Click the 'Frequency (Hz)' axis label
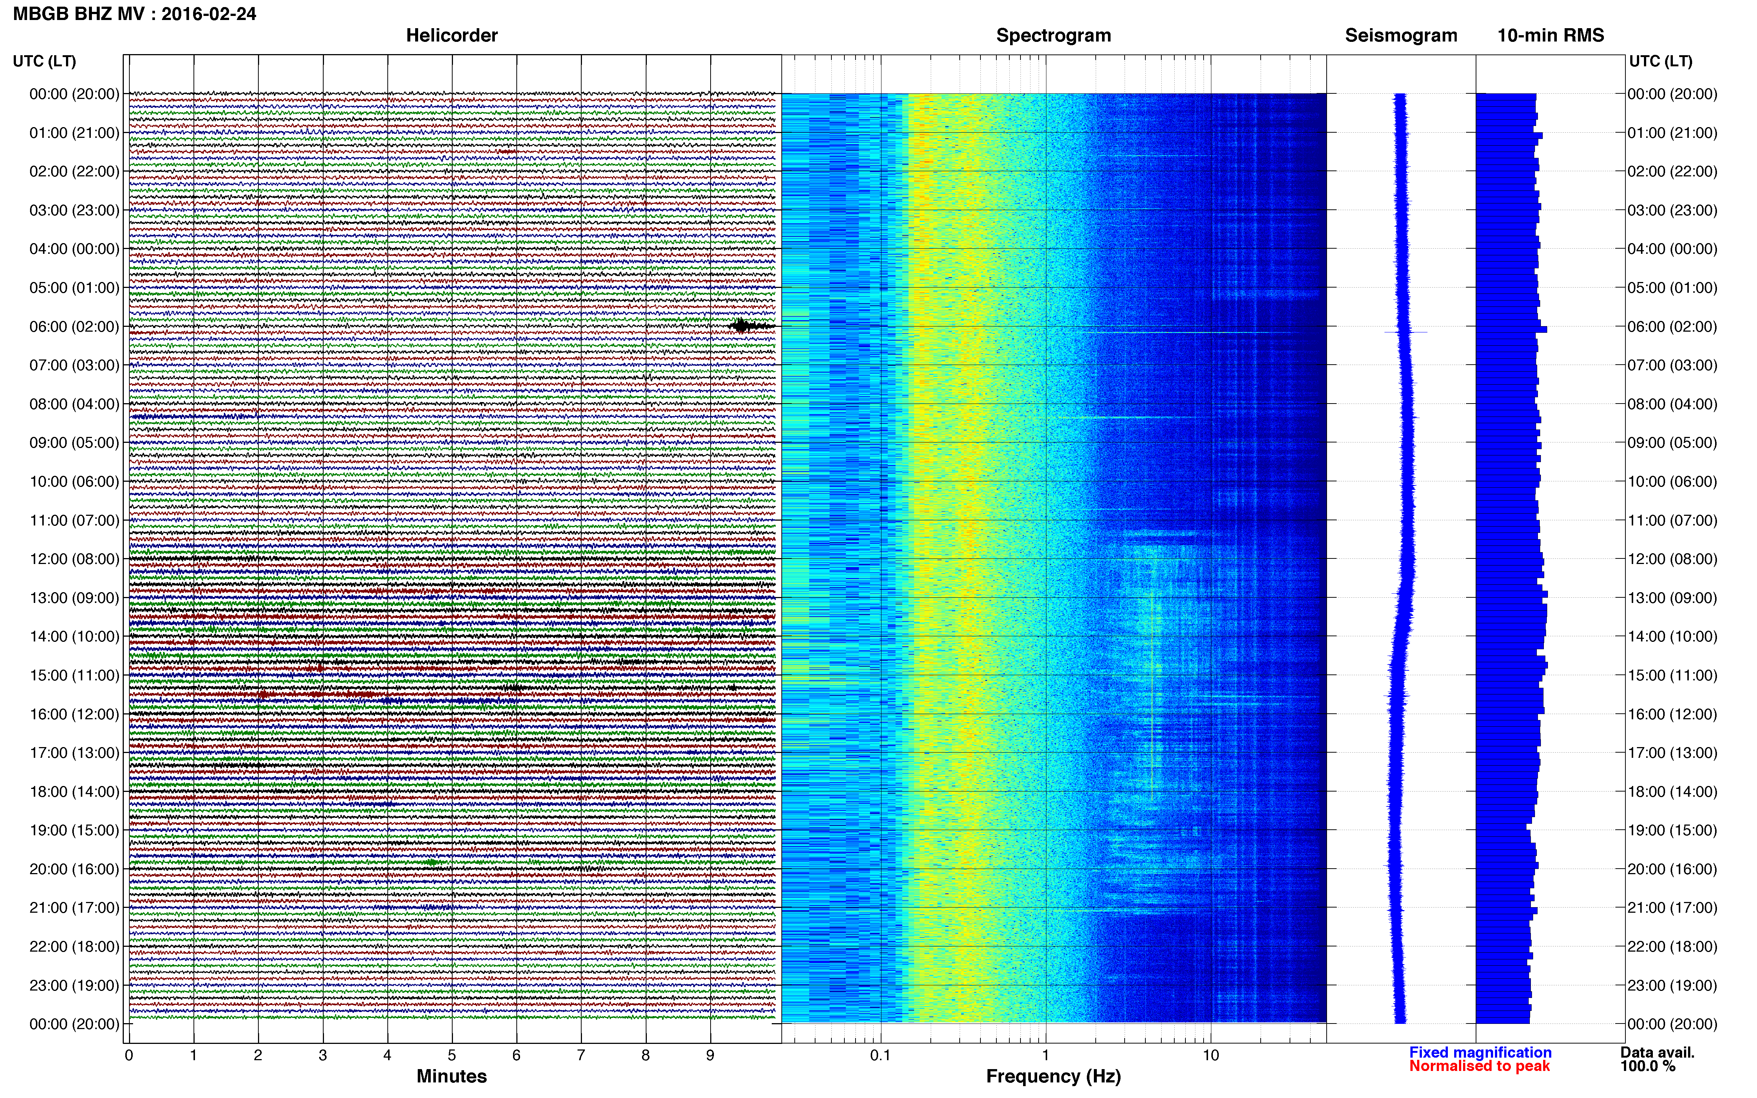The height and width of the screenshot is (1098, 1757). (1053, 1076)
